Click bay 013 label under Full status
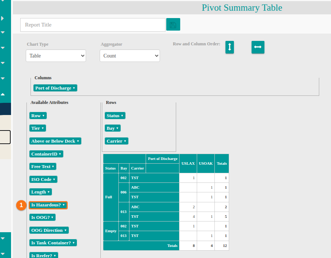The image size is (331, 258). (x=124, y=212)
